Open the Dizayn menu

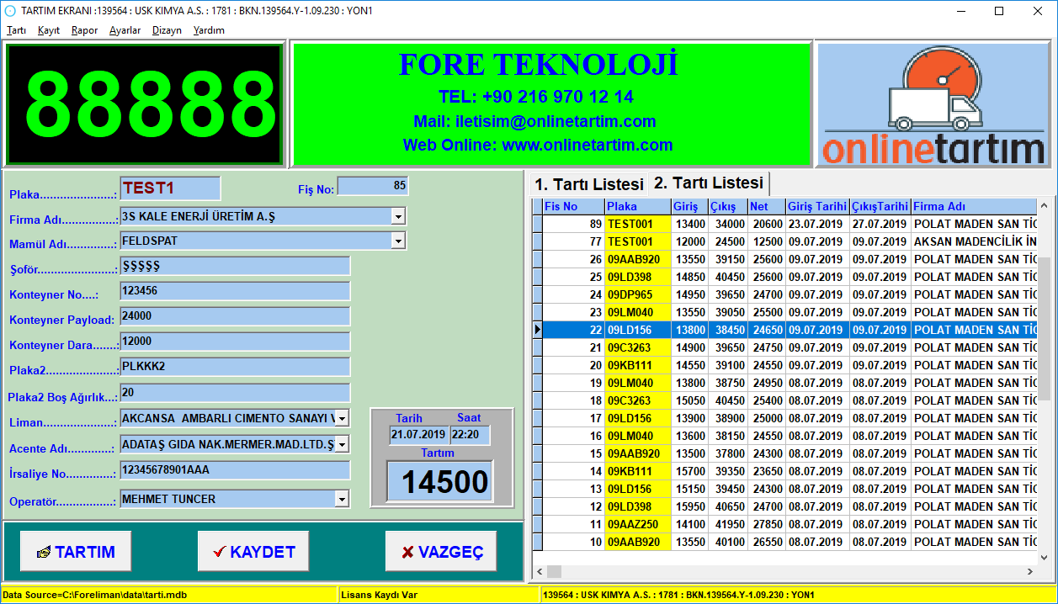[167, 30]
